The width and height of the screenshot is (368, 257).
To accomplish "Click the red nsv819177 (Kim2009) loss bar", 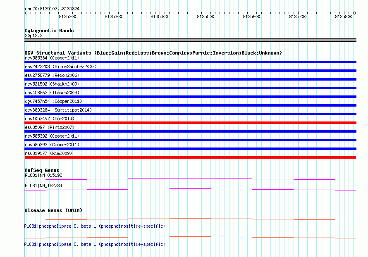I will pos(190,157).
